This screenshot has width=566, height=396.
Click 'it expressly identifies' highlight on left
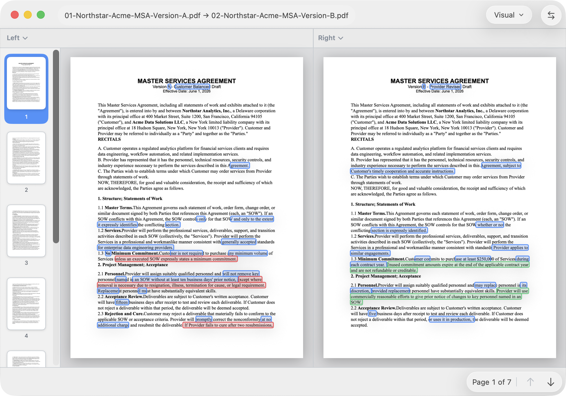[x=117, y=225]
